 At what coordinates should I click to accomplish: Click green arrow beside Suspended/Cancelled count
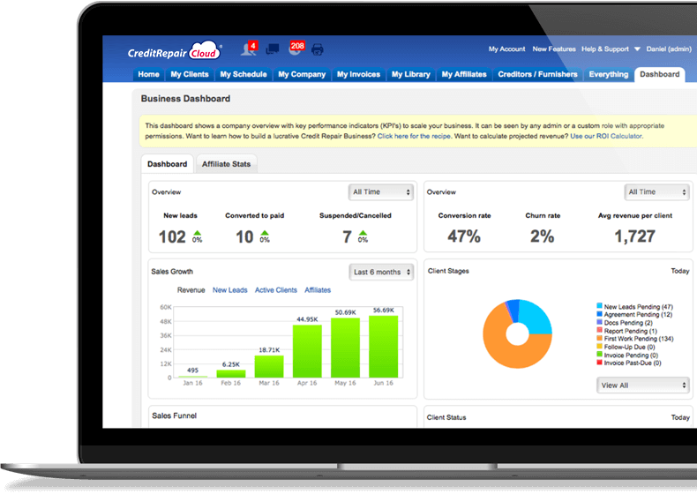pos(363,234)
